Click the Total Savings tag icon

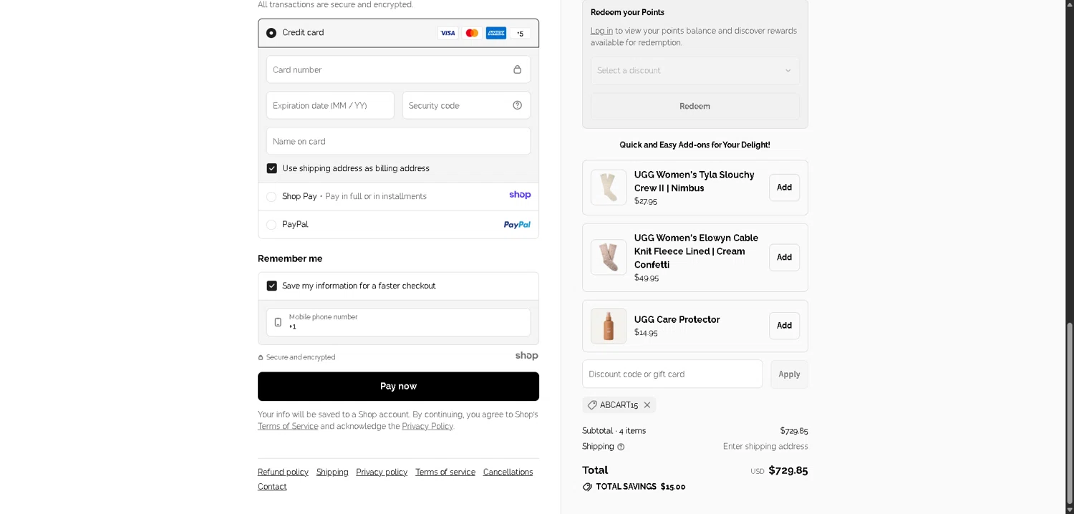pyautogui.click(x=587, y=487)
